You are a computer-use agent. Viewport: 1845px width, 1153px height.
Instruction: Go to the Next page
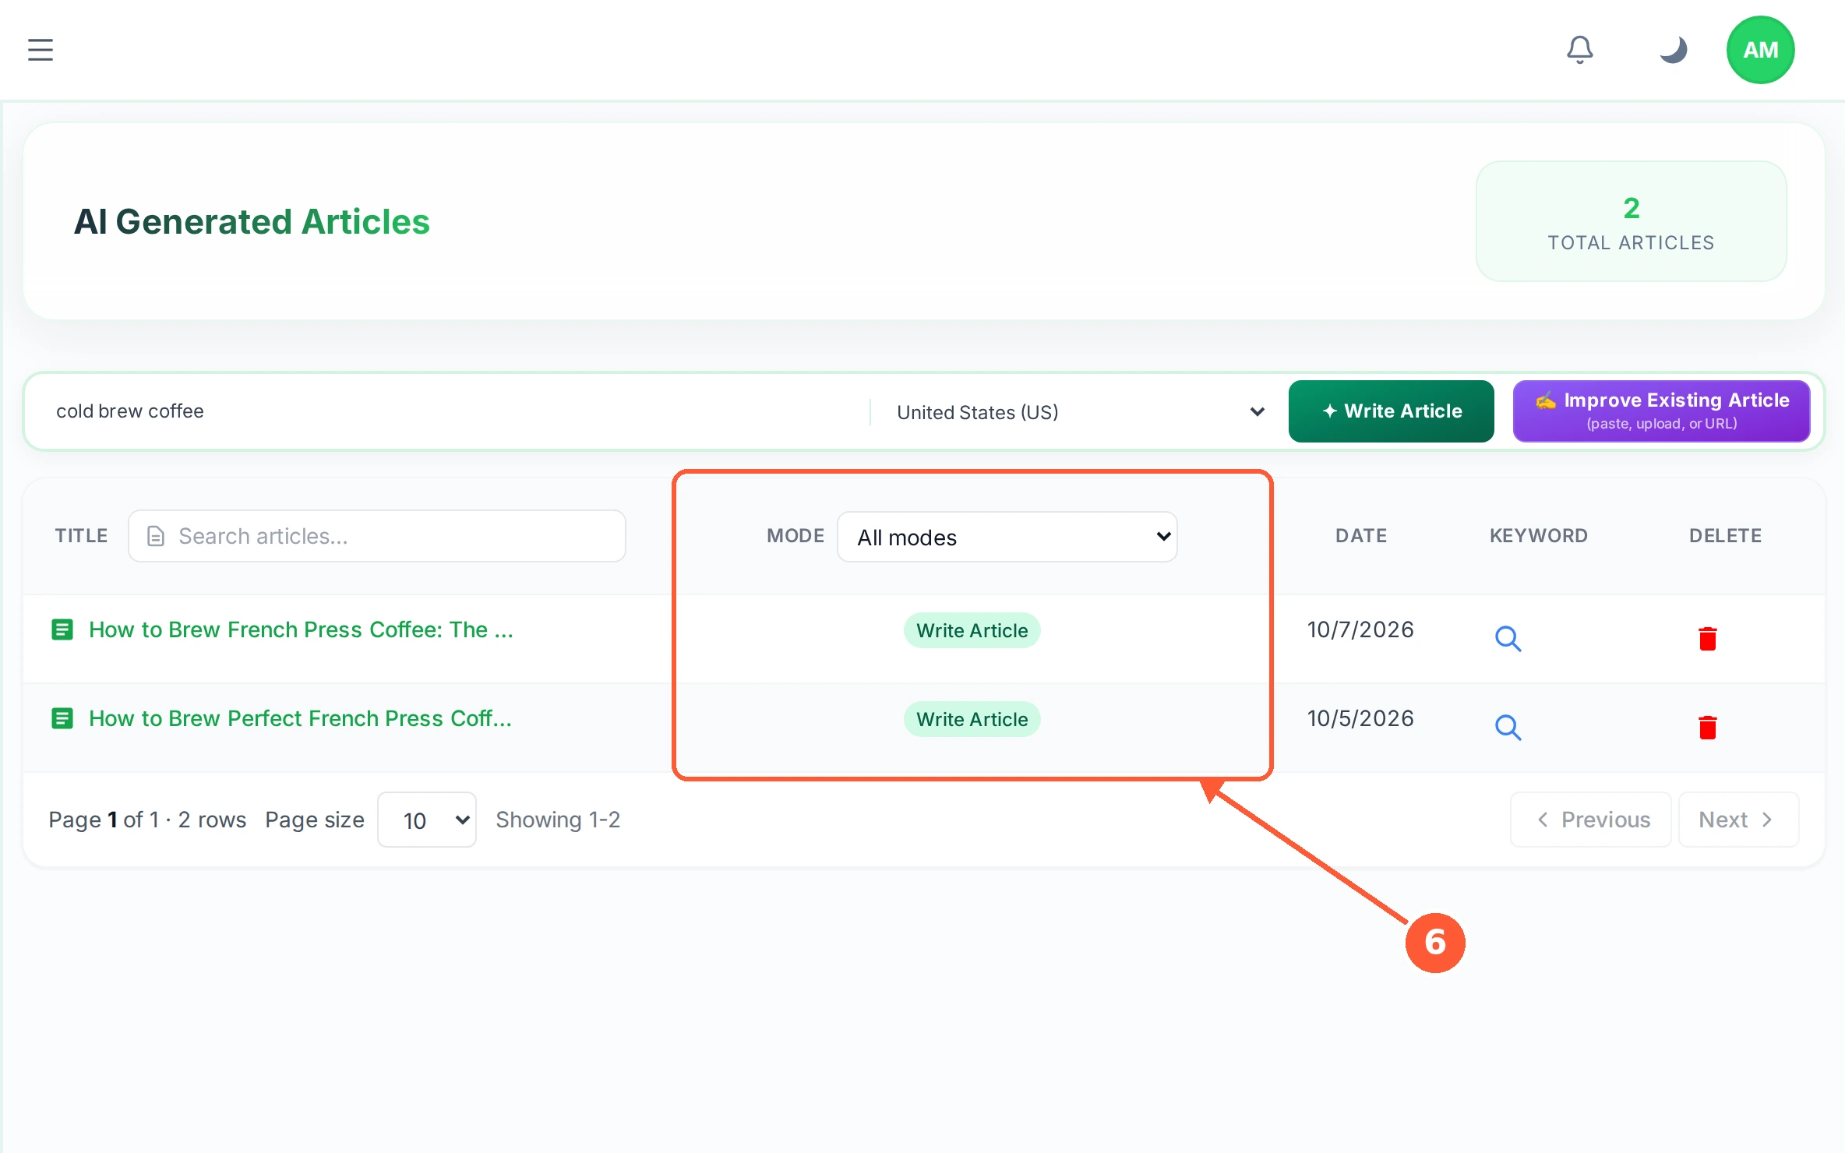point(1738,820)
